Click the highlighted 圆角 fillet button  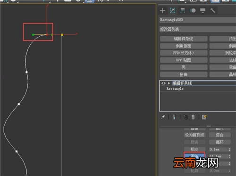[194, 156]
